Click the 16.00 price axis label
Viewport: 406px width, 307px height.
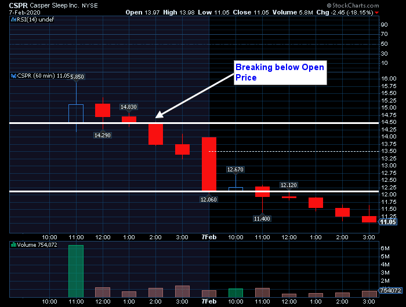(x=389, y=78)
